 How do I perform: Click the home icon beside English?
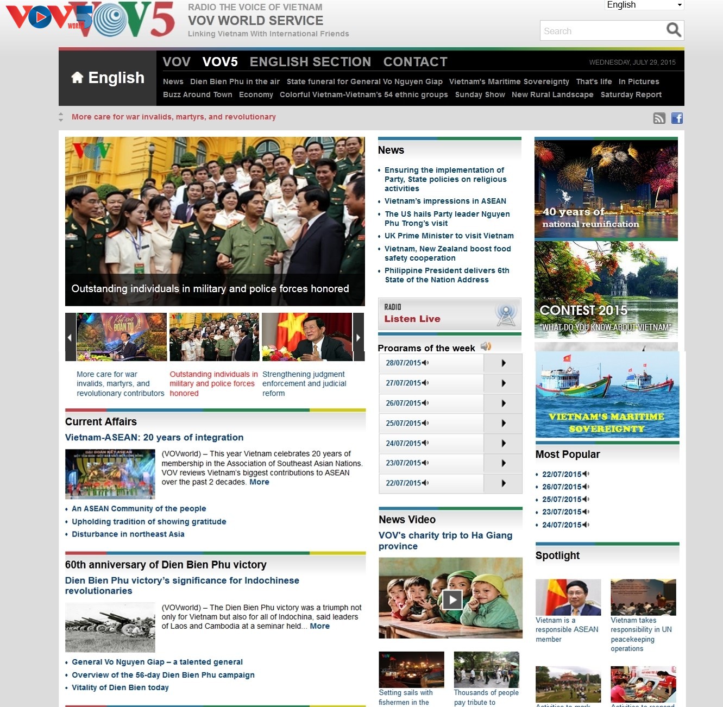tap(77, 78)
